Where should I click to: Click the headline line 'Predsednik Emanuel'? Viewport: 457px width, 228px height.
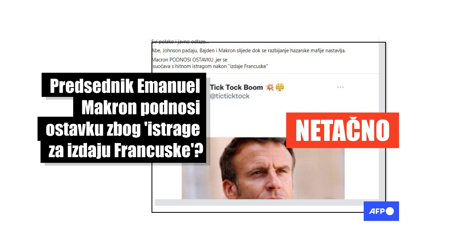click(125, 86)
